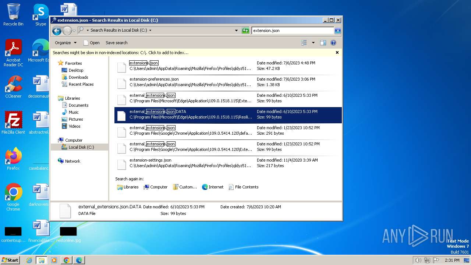471x265 pixels.
Task: Select the extension-preferences.json result
Action: [228, 83]
